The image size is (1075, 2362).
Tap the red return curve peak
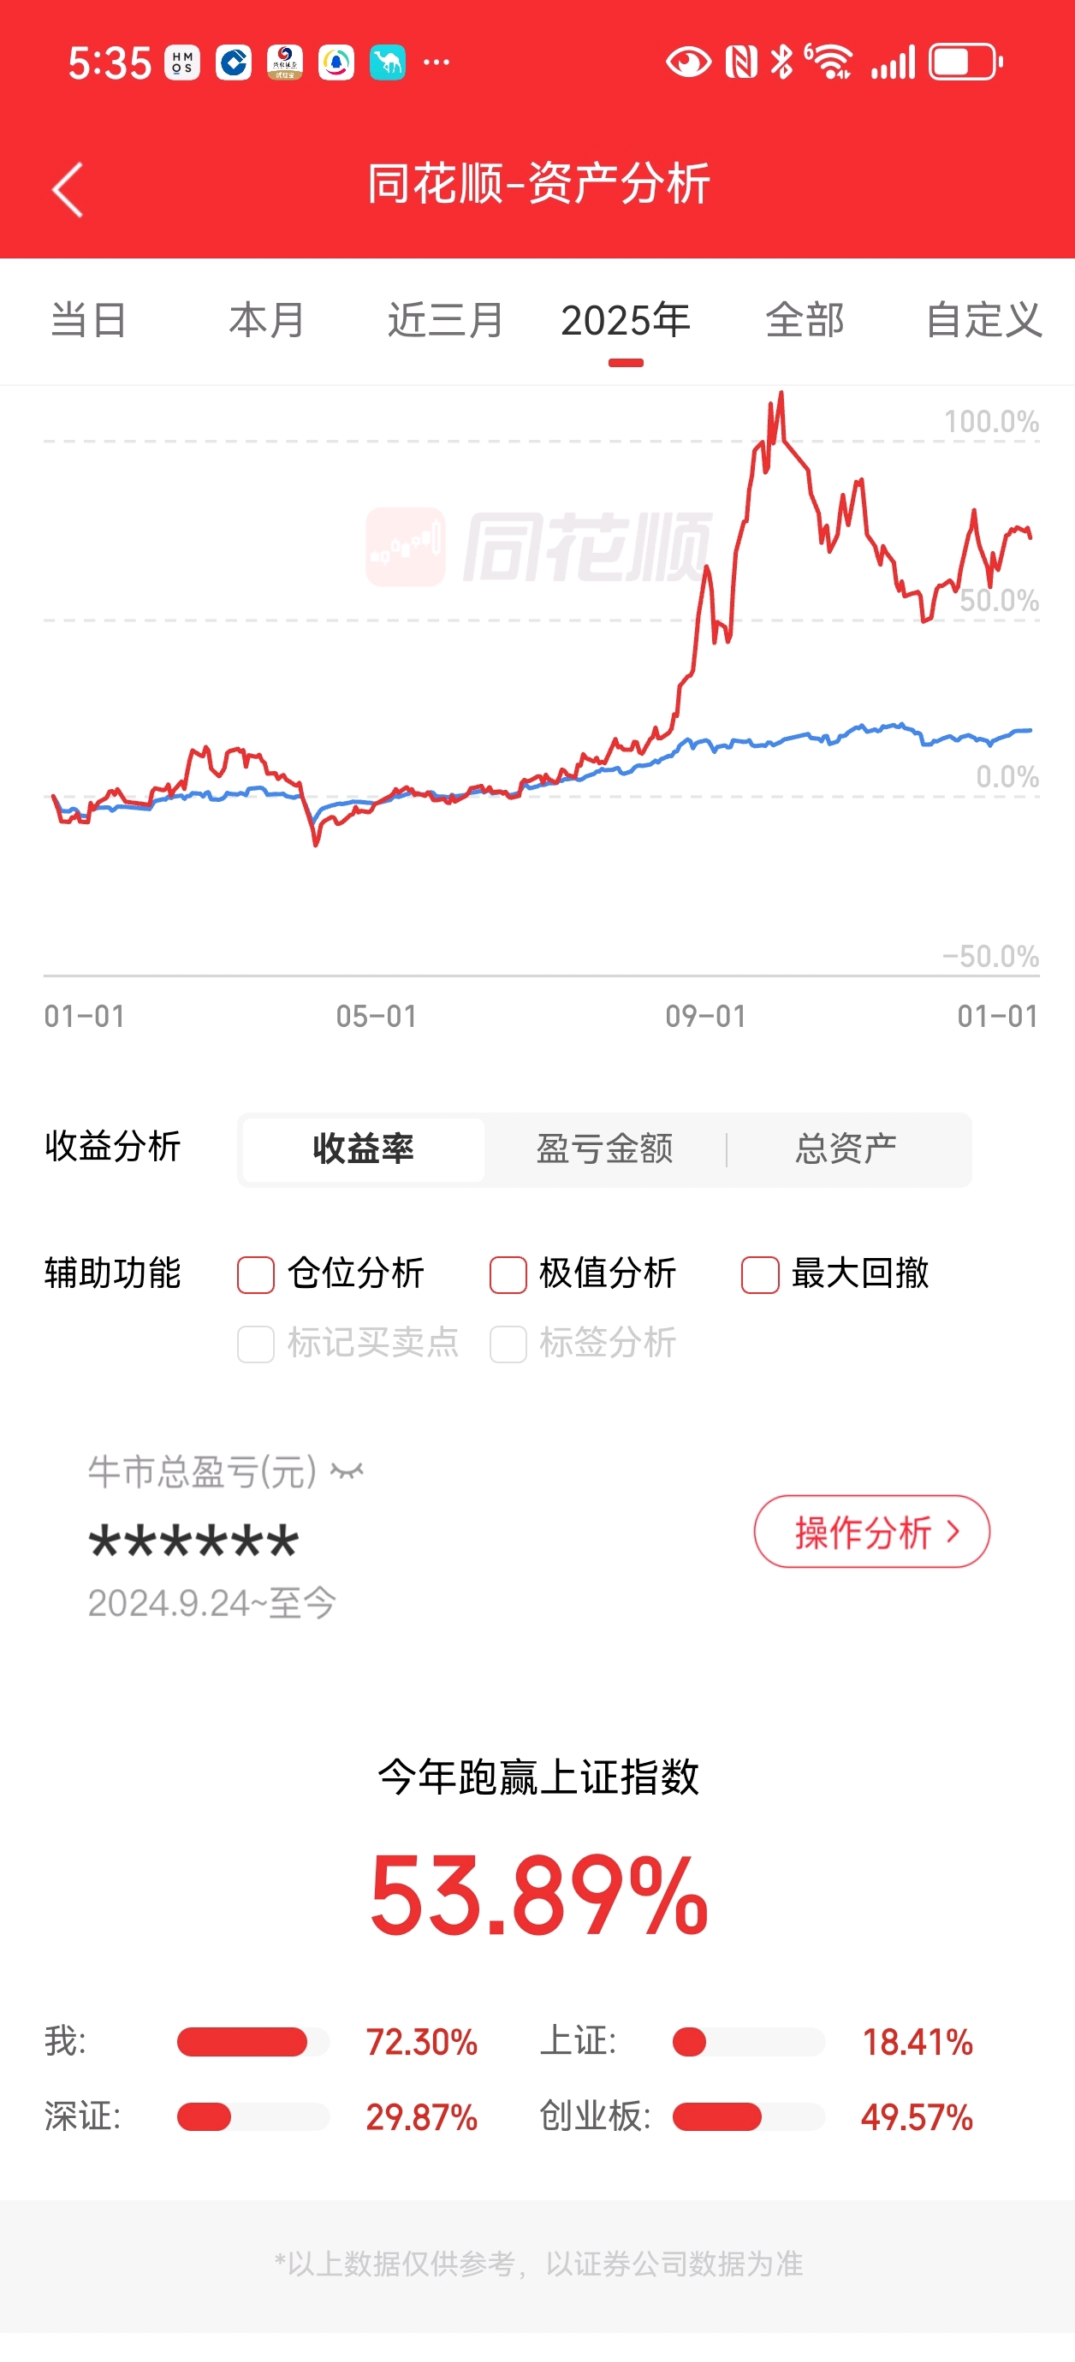pyautogui.click(x=781, y=396)
